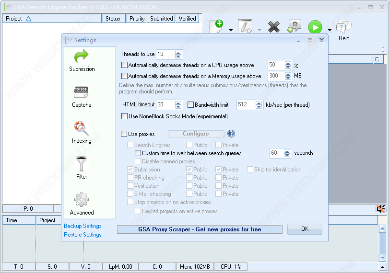Expand the Start button dropdown arrow

pyautogui.click(x=330, y=30)
